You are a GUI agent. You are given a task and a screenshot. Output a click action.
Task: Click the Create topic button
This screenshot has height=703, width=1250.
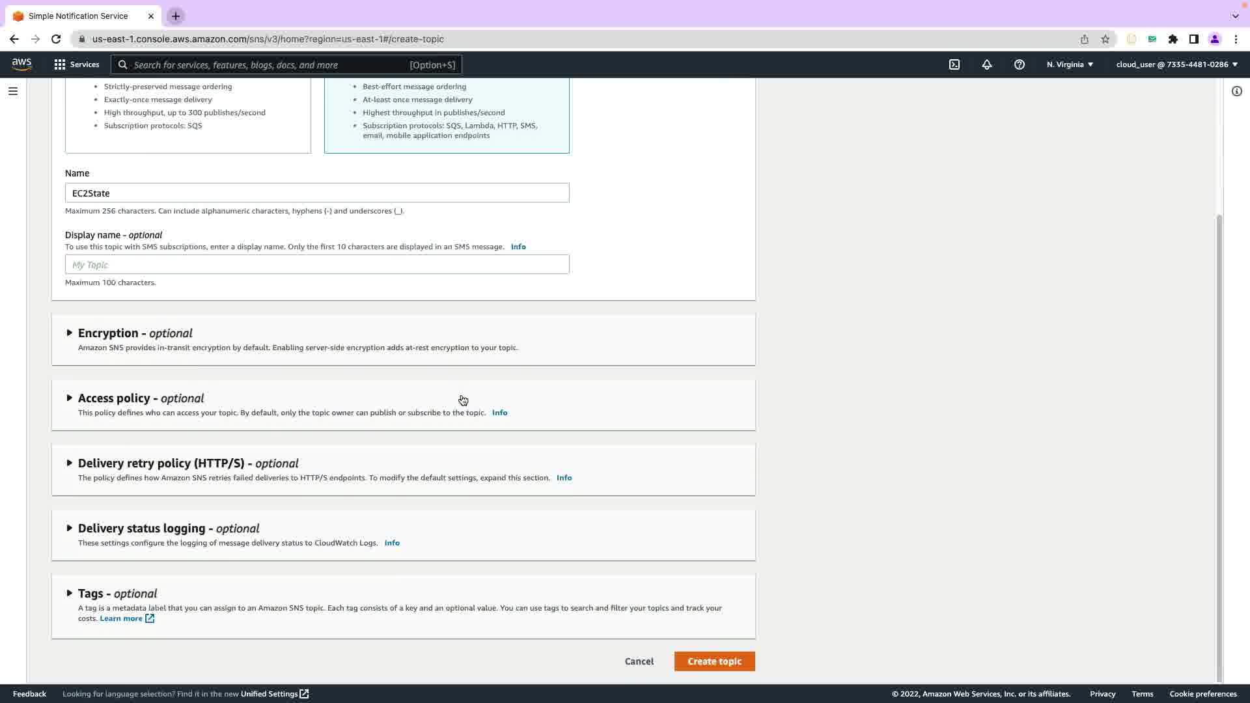tap(714, 661)
